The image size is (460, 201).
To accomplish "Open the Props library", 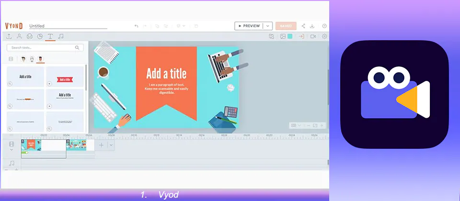I will pyautogui.click(x=29, y=36).
